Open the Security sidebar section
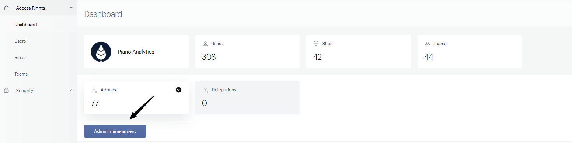 point(39,90)
